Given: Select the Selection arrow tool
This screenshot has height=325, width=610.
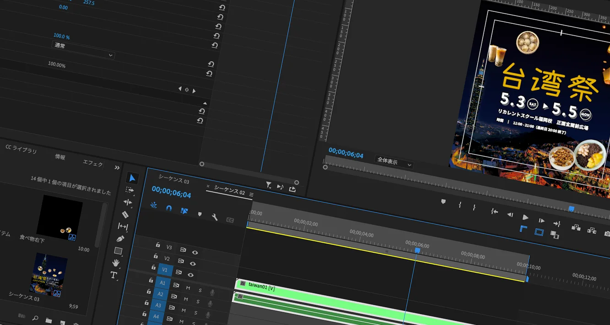Looking at the screenshot, I should point(132,178).
